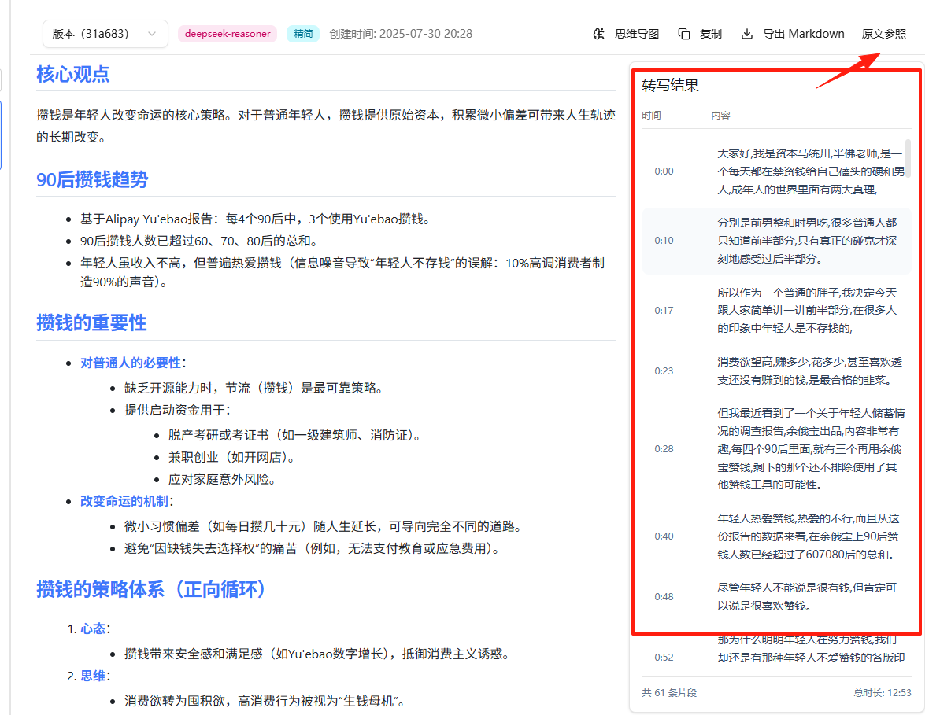The width and height of the screenshot is (940, 715).
Task: Select the transcript segment at 0:00
Action: click(x=777, y=171)
